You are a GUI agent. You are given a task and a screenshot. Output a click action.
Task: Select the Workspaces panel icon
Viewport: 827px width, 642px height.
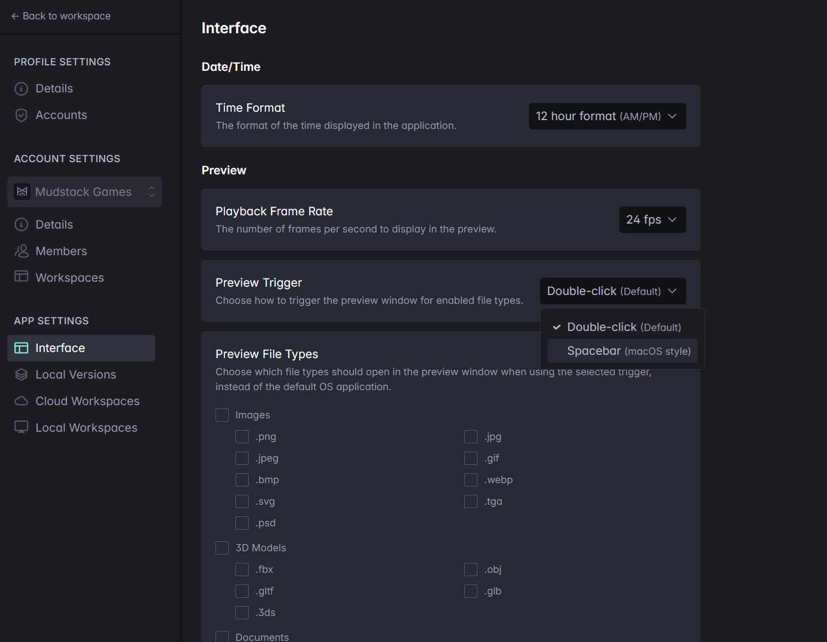click(20, 277)
